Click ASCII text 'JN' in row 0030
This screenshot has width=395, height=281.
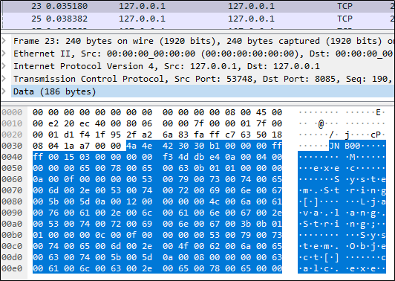(x=334, y=146)
